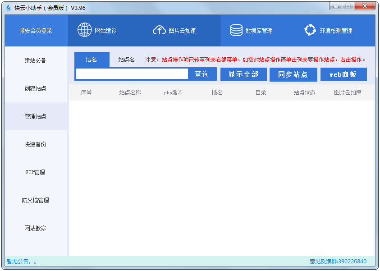The height and width of the screenshot is (271, 380).
Task: Open 快速备份 from the sidebar
Action: pyautogui.click(x=36, y=144)
